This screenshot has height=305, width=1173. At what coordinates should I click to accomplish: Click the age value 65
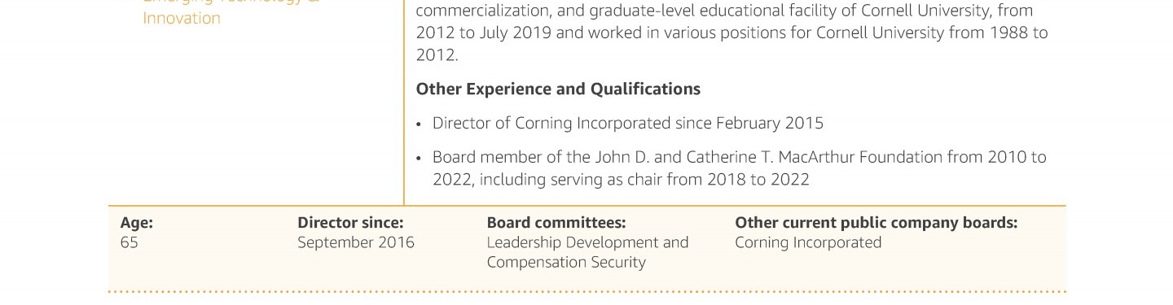pos(129,242)
